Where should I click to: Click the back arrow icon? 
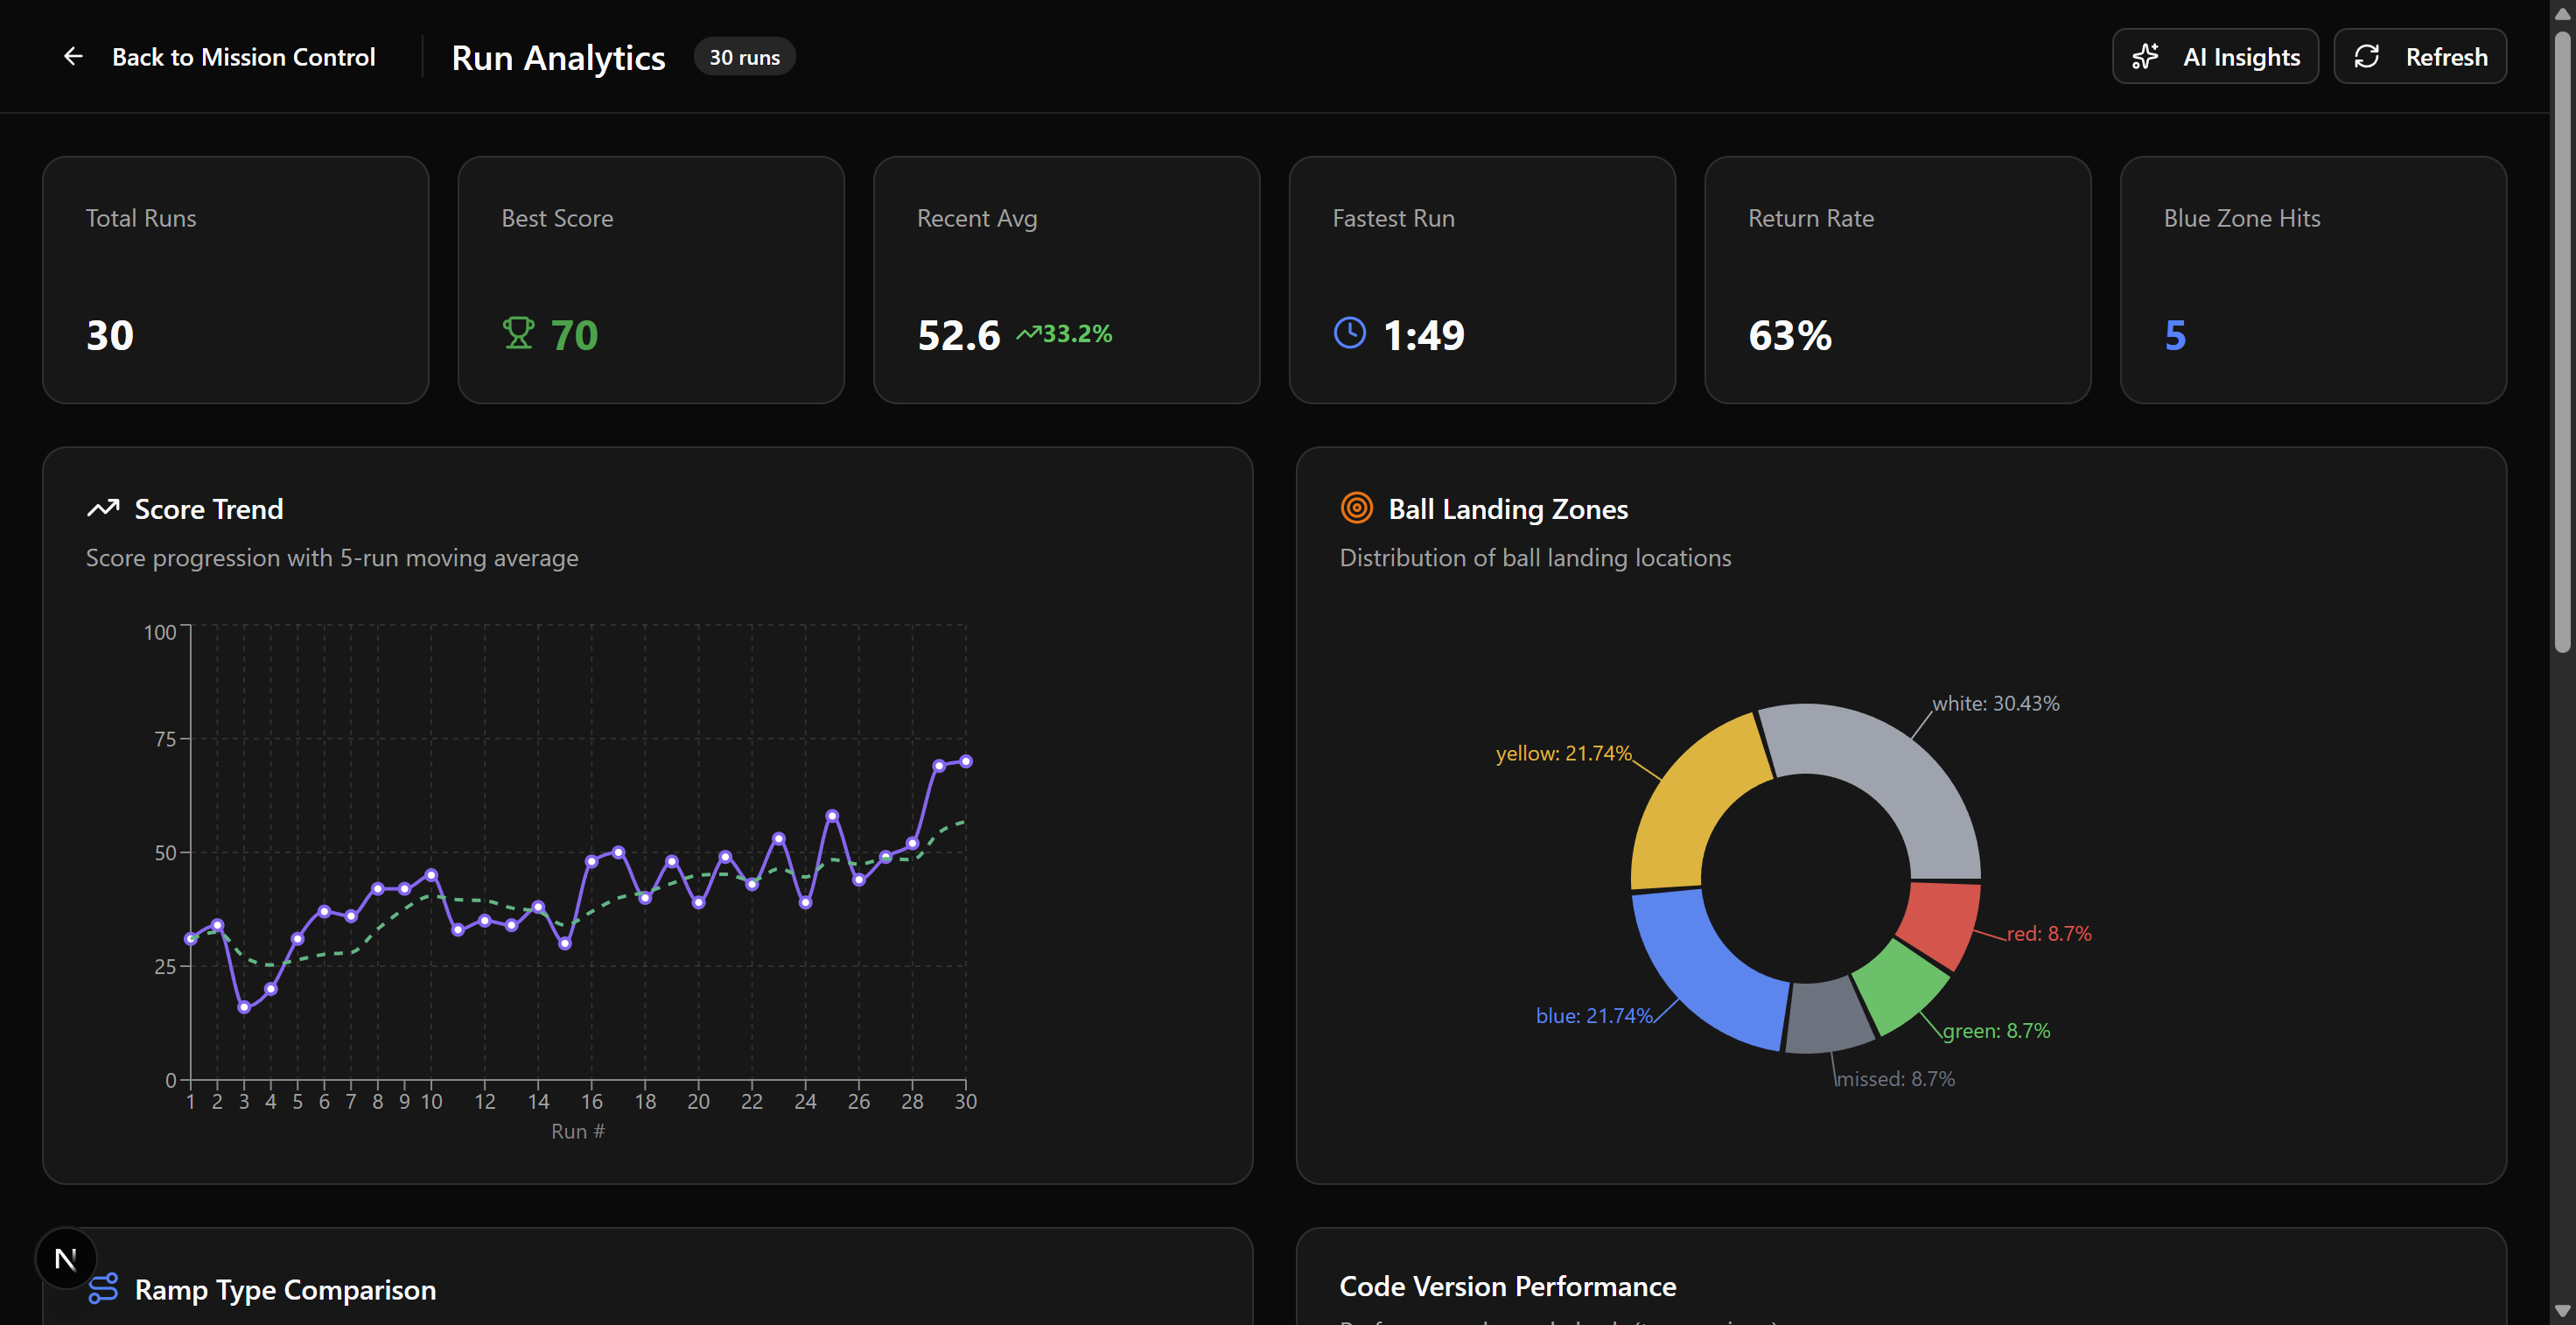pos(73,56)
